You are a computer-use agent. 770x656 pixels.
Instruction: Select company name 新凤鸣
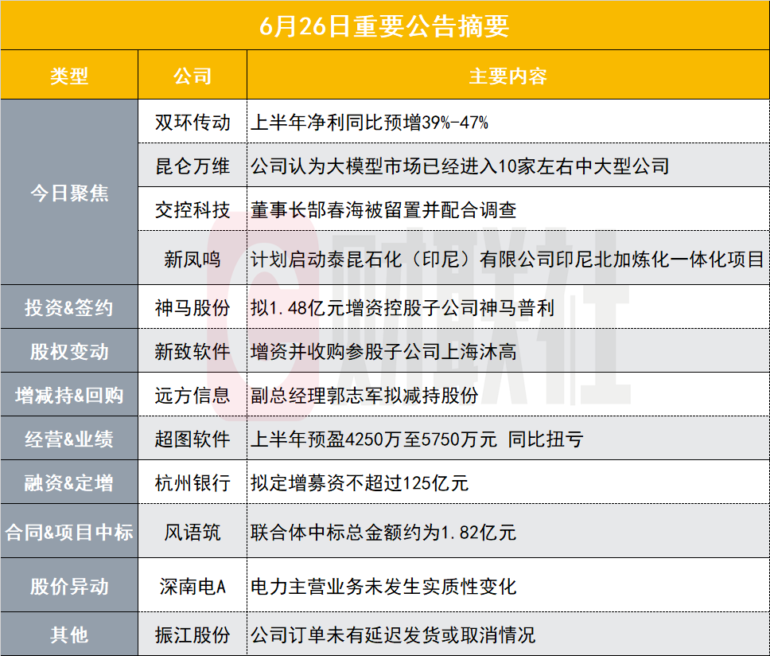pyautogui.click(x=192, y=259)
